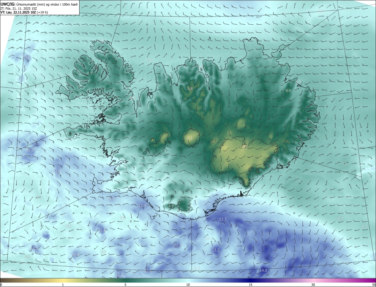Click the 10.2 value near the bottom centre

197,268
